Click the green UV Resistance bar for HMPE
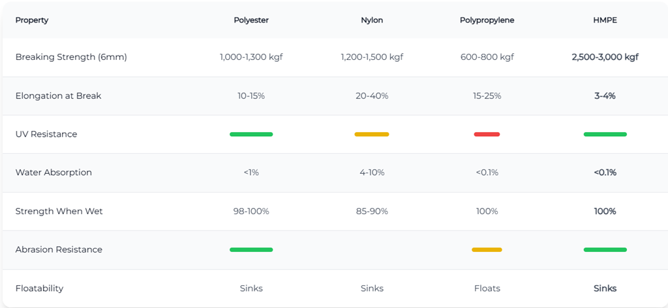 tap(605, 134)
